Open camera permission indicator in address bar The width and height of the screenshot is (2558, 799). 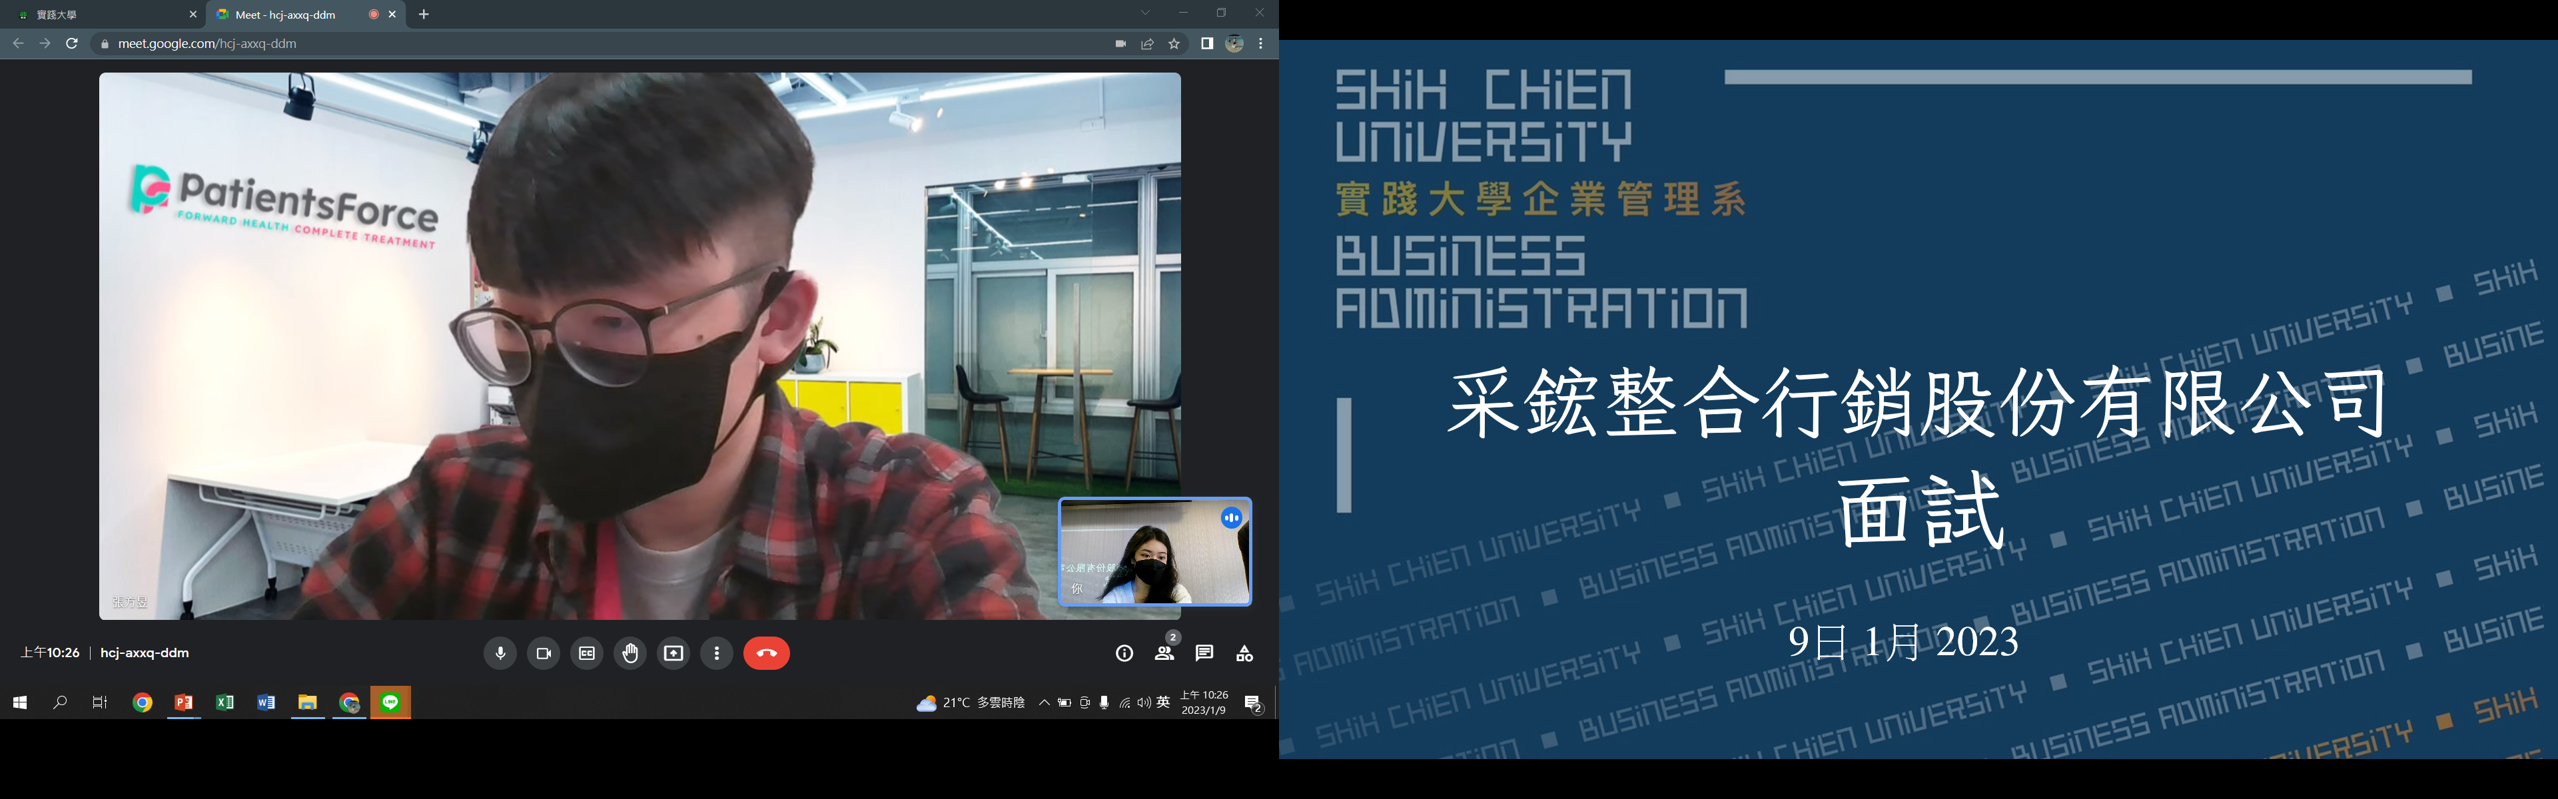pyautogui.click(x=1121, y=44)
